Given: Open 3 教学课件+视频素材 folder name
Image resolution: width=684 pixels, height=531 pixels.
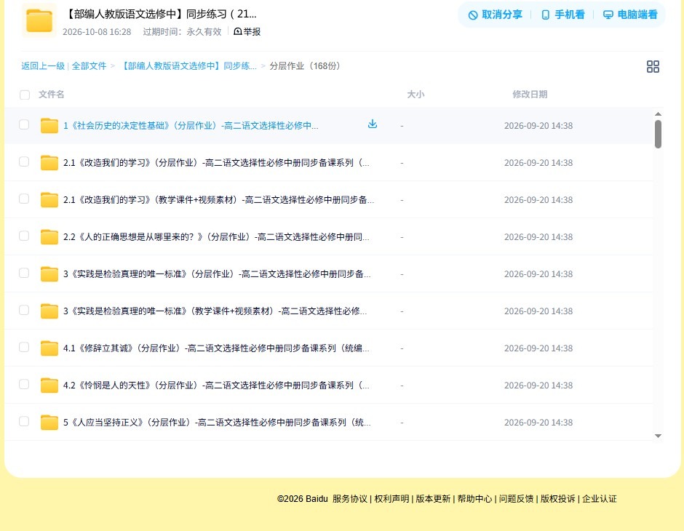Looking at the screenshot, I should [x=215, y=311].
